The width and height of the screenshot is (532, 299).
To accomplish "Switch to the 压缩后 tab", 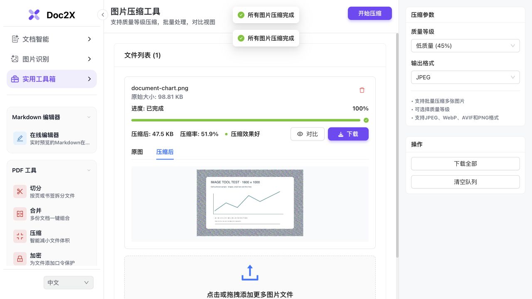I will point(165,152).
